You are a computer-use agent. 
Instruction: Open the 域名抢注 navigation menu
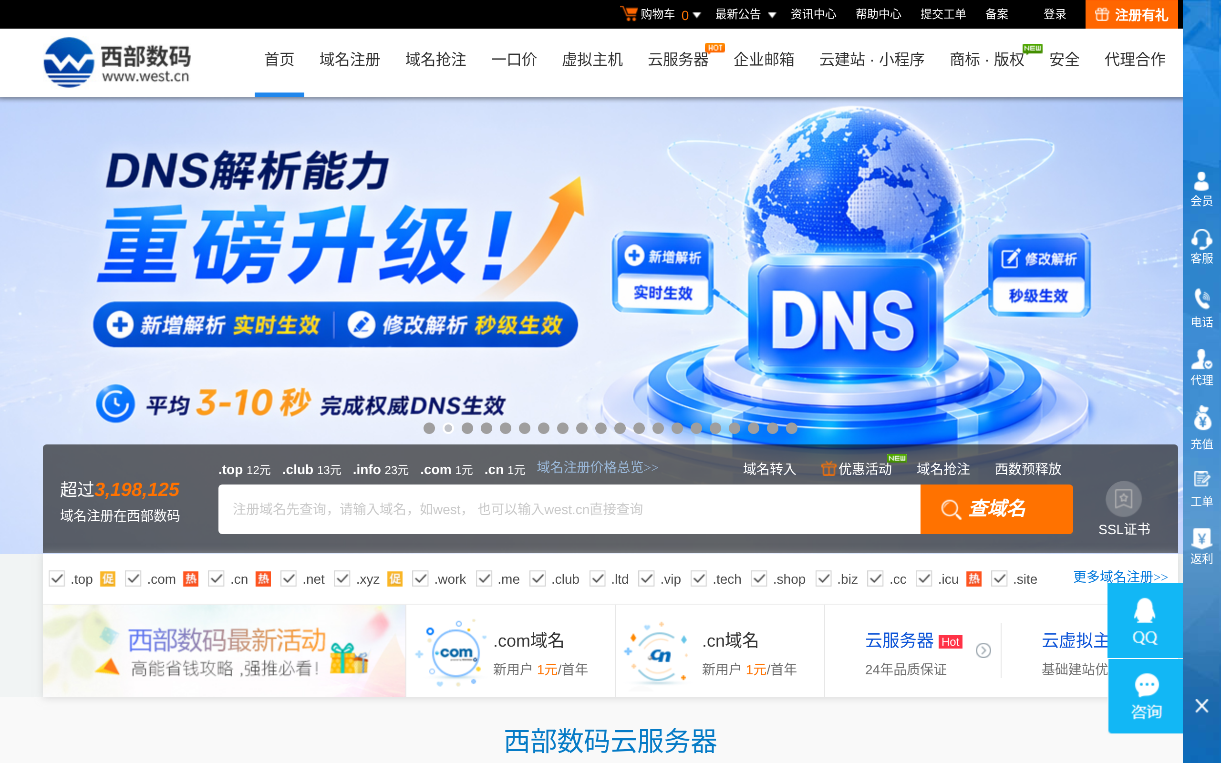(435, 60)
